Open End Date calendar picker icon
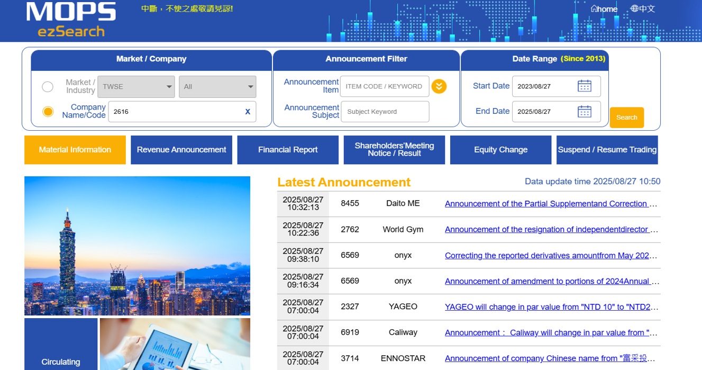Image resolution: width=702 pixels, height=370 pixels. pyautogui.click(x=584, y=112)
